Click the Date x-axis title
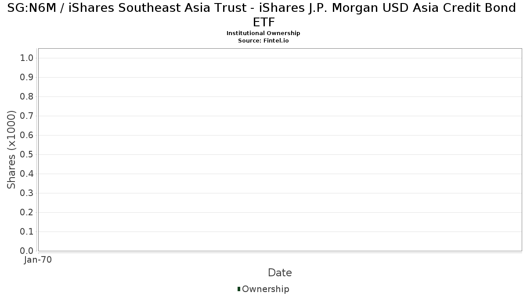This screenshot has width=527, height=296. pos(280,273)
